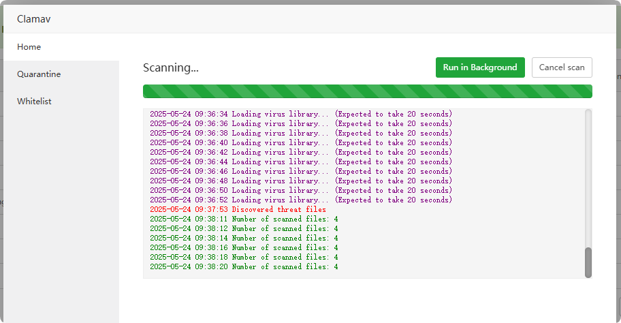Select the 09:36:34 Loading virus library line
This screenshot has width=621, height=323.
tap(301, 114)
